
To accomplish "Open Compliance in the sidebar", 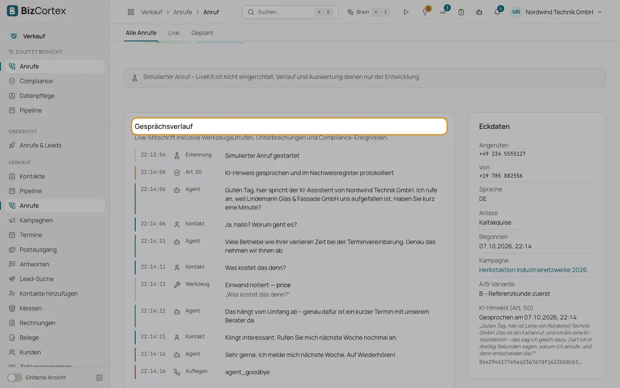I will (x=55, y=81).
